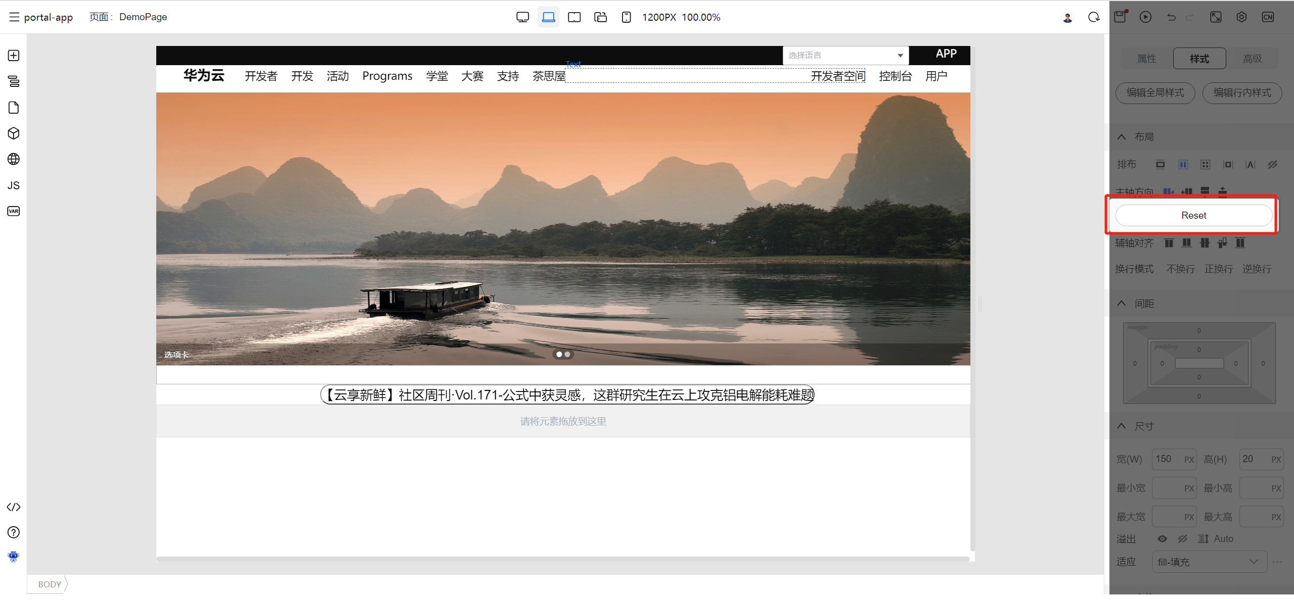Open the source code view icon
Image resolution: width=1294 pixels, height=600 pixels.
point(14,507)
